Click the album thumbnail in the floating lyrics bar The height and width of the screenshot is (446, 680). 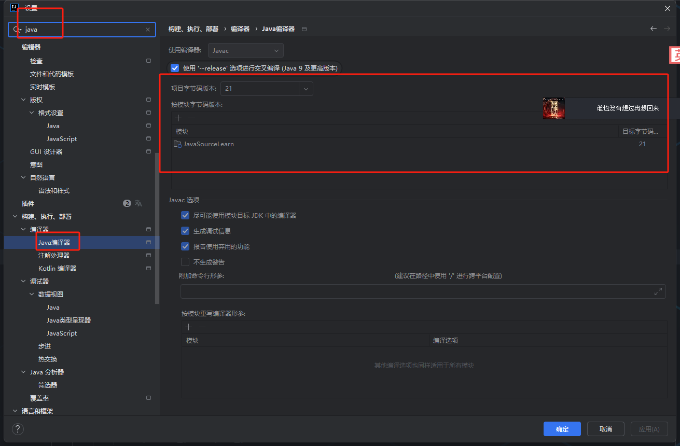pyautogui.click(x=553, y=108)
